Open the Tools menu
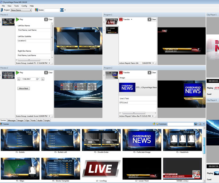 16,6
